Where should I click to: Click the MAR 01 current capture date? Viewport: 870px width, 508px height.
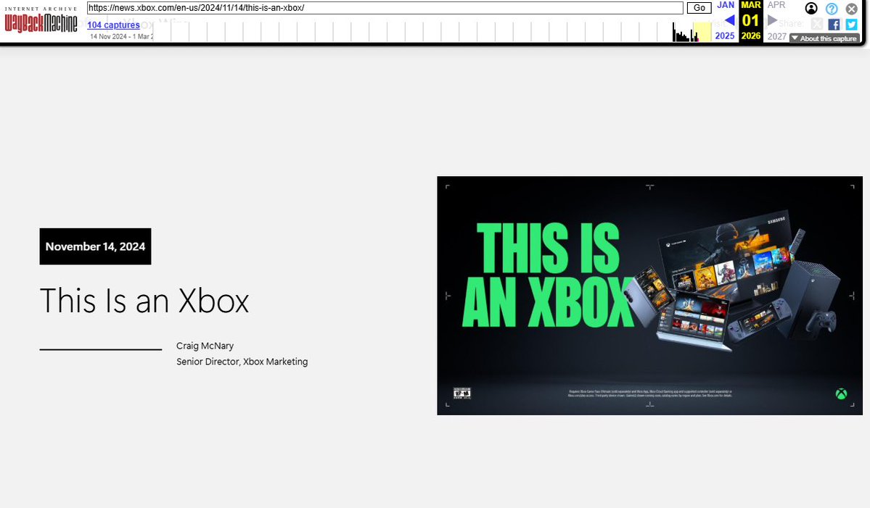pyautogui.click(x=751, y=20)
